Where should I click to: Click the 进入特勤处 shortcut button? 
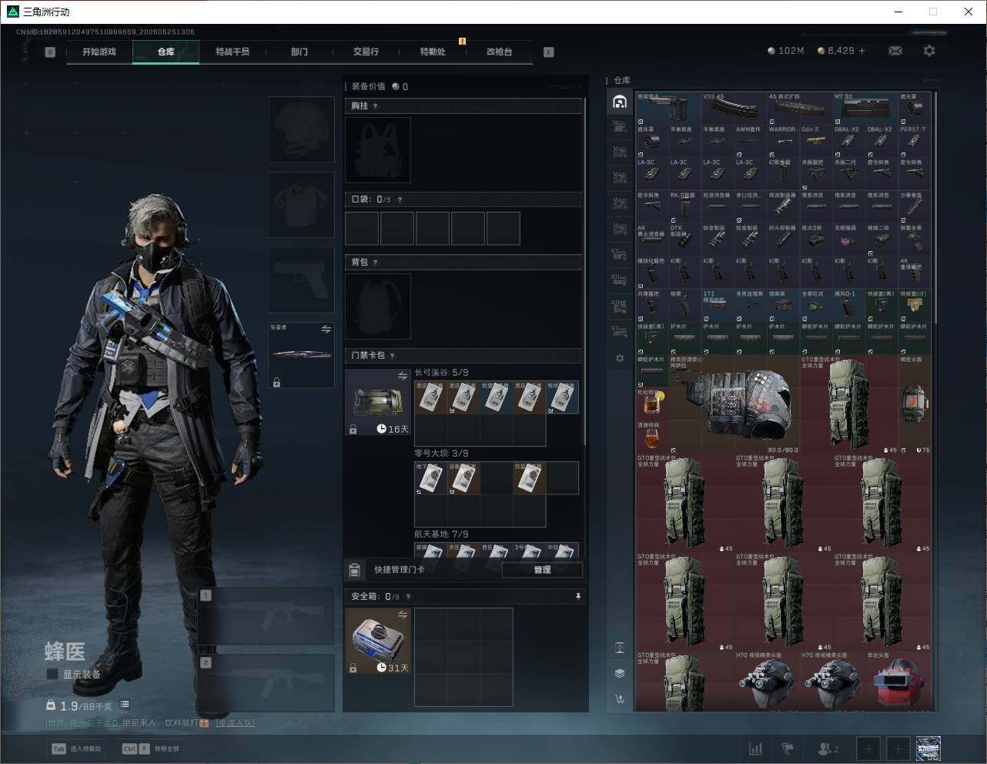(76, 749)
